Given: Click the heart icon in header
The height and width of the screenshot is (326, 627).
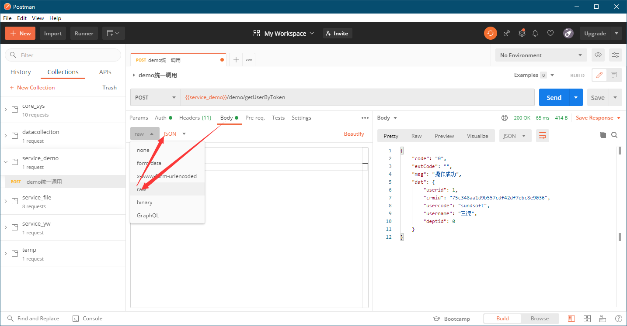Looking at the screenshot, I should 550,33.
